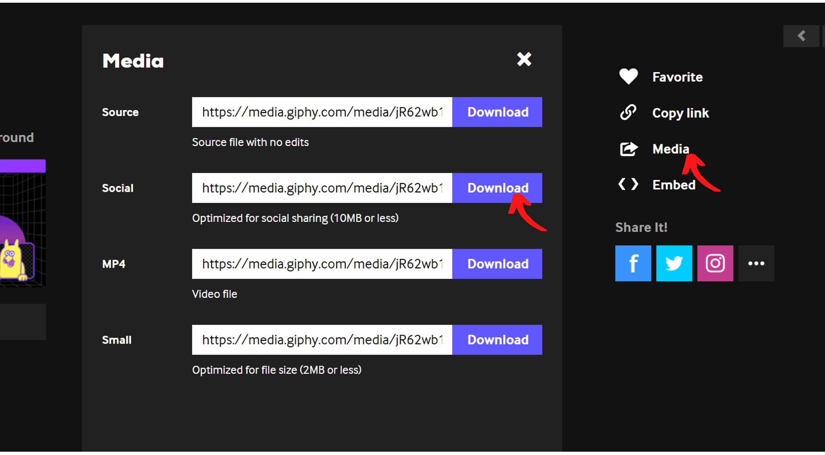Download the Social optimized GIF
The width and height of the screenshot is (825, 455).
tap(497, 188)
